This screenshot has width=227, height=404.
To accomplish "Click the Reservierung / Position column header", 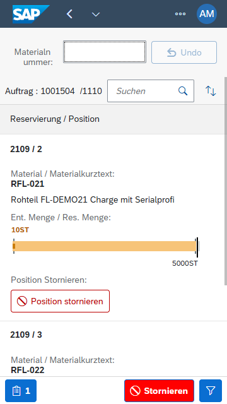I will tap(55, 119).
